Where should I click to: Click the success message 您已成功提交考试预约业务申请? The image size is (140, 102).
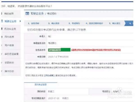[x=57, y=30]
